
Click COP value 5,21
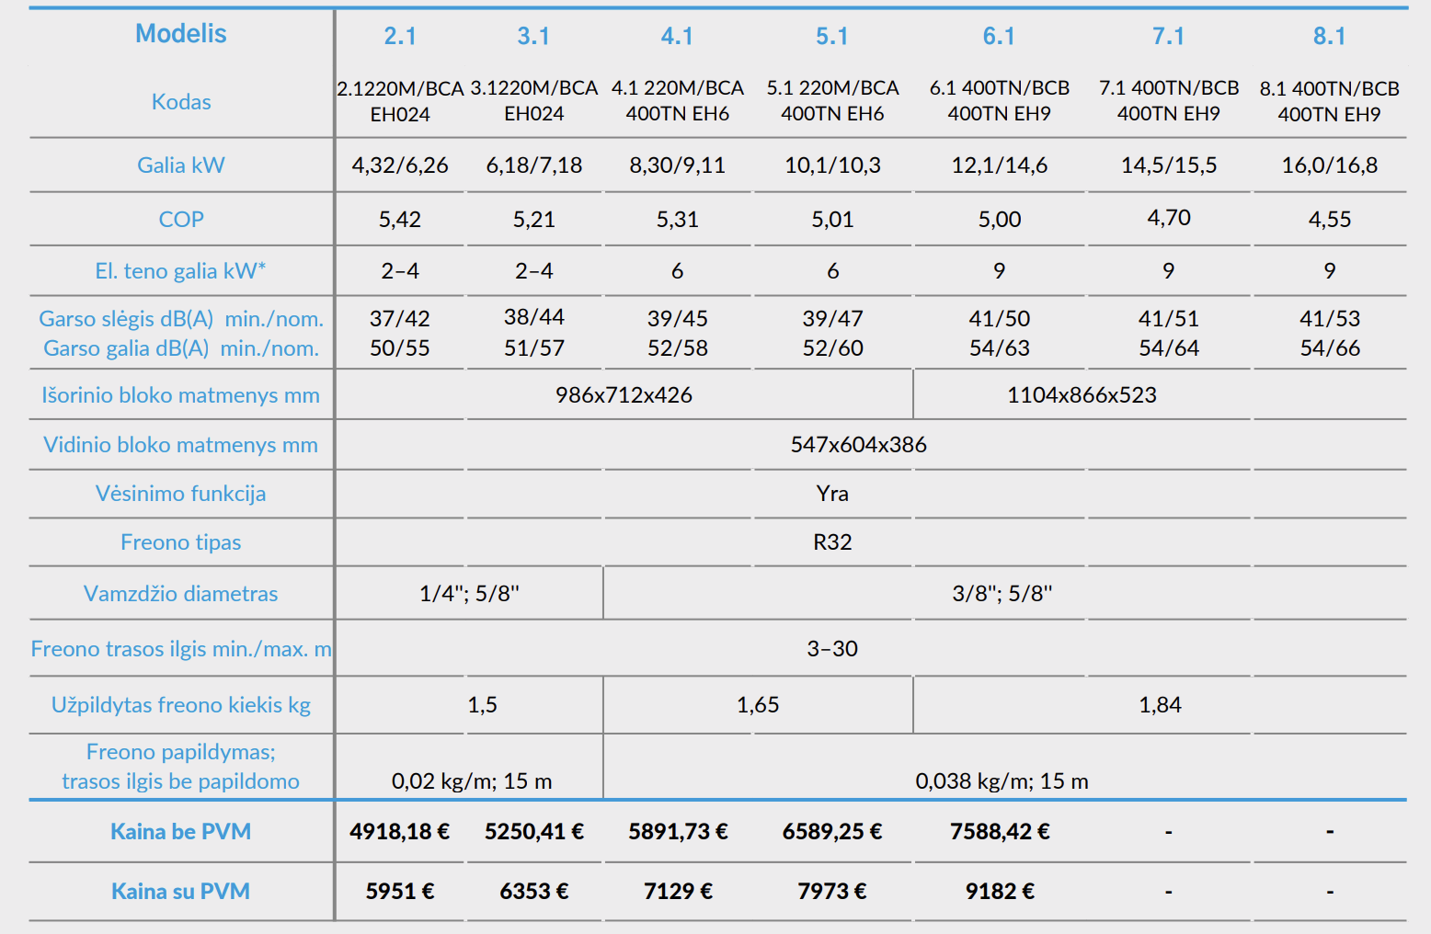(534, 220)
